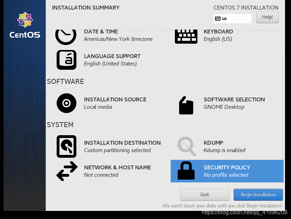The image size is (291, 219).
Task: Click the Language Support icon
Action: pos(67,60)
